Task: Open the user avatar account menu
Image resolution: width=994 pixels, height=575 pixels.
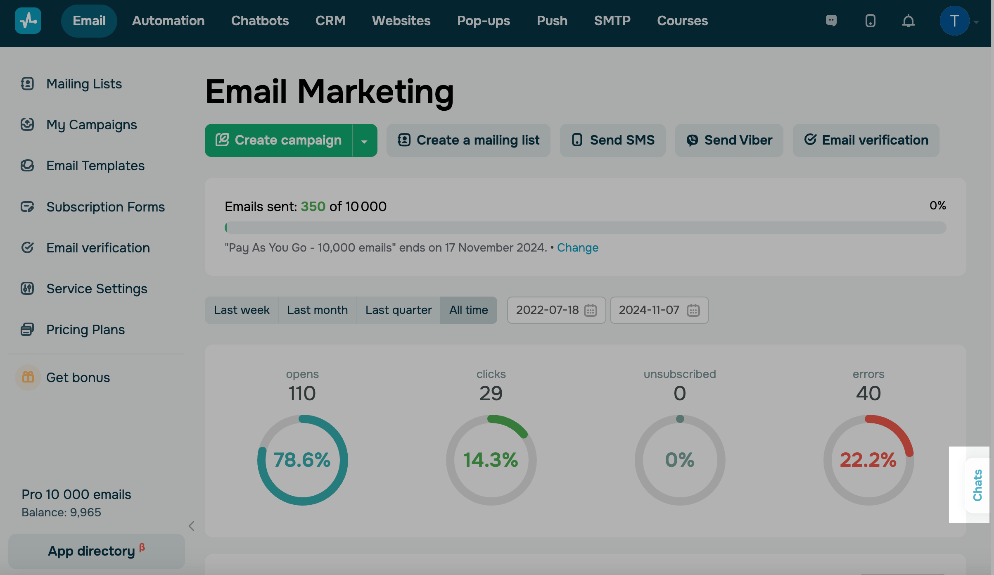Action: 954,21
